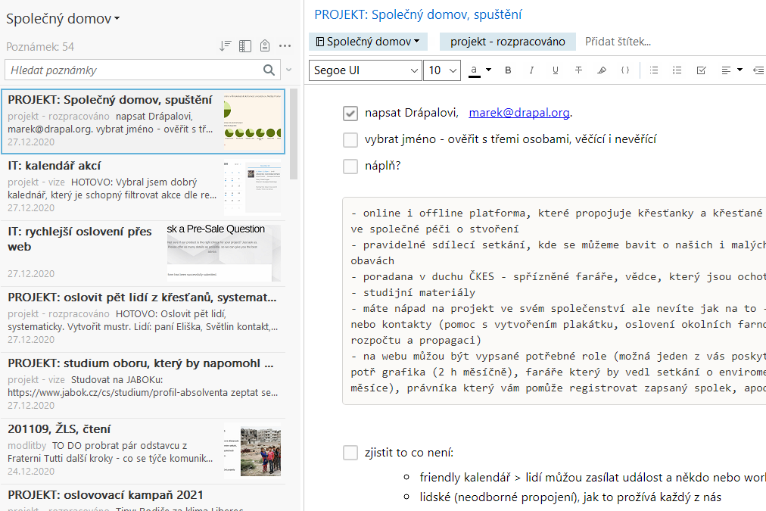Click the green chart thumbnail of selected note
This screenshot has height=511, width=766.
pos(252,121)
